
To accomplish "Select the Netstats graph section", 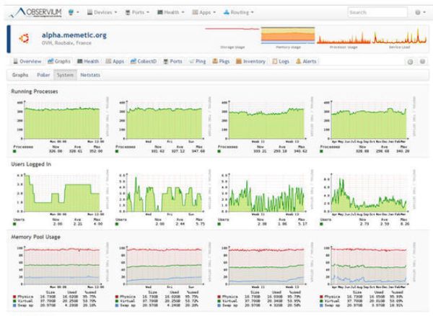I will click(90, 73).
